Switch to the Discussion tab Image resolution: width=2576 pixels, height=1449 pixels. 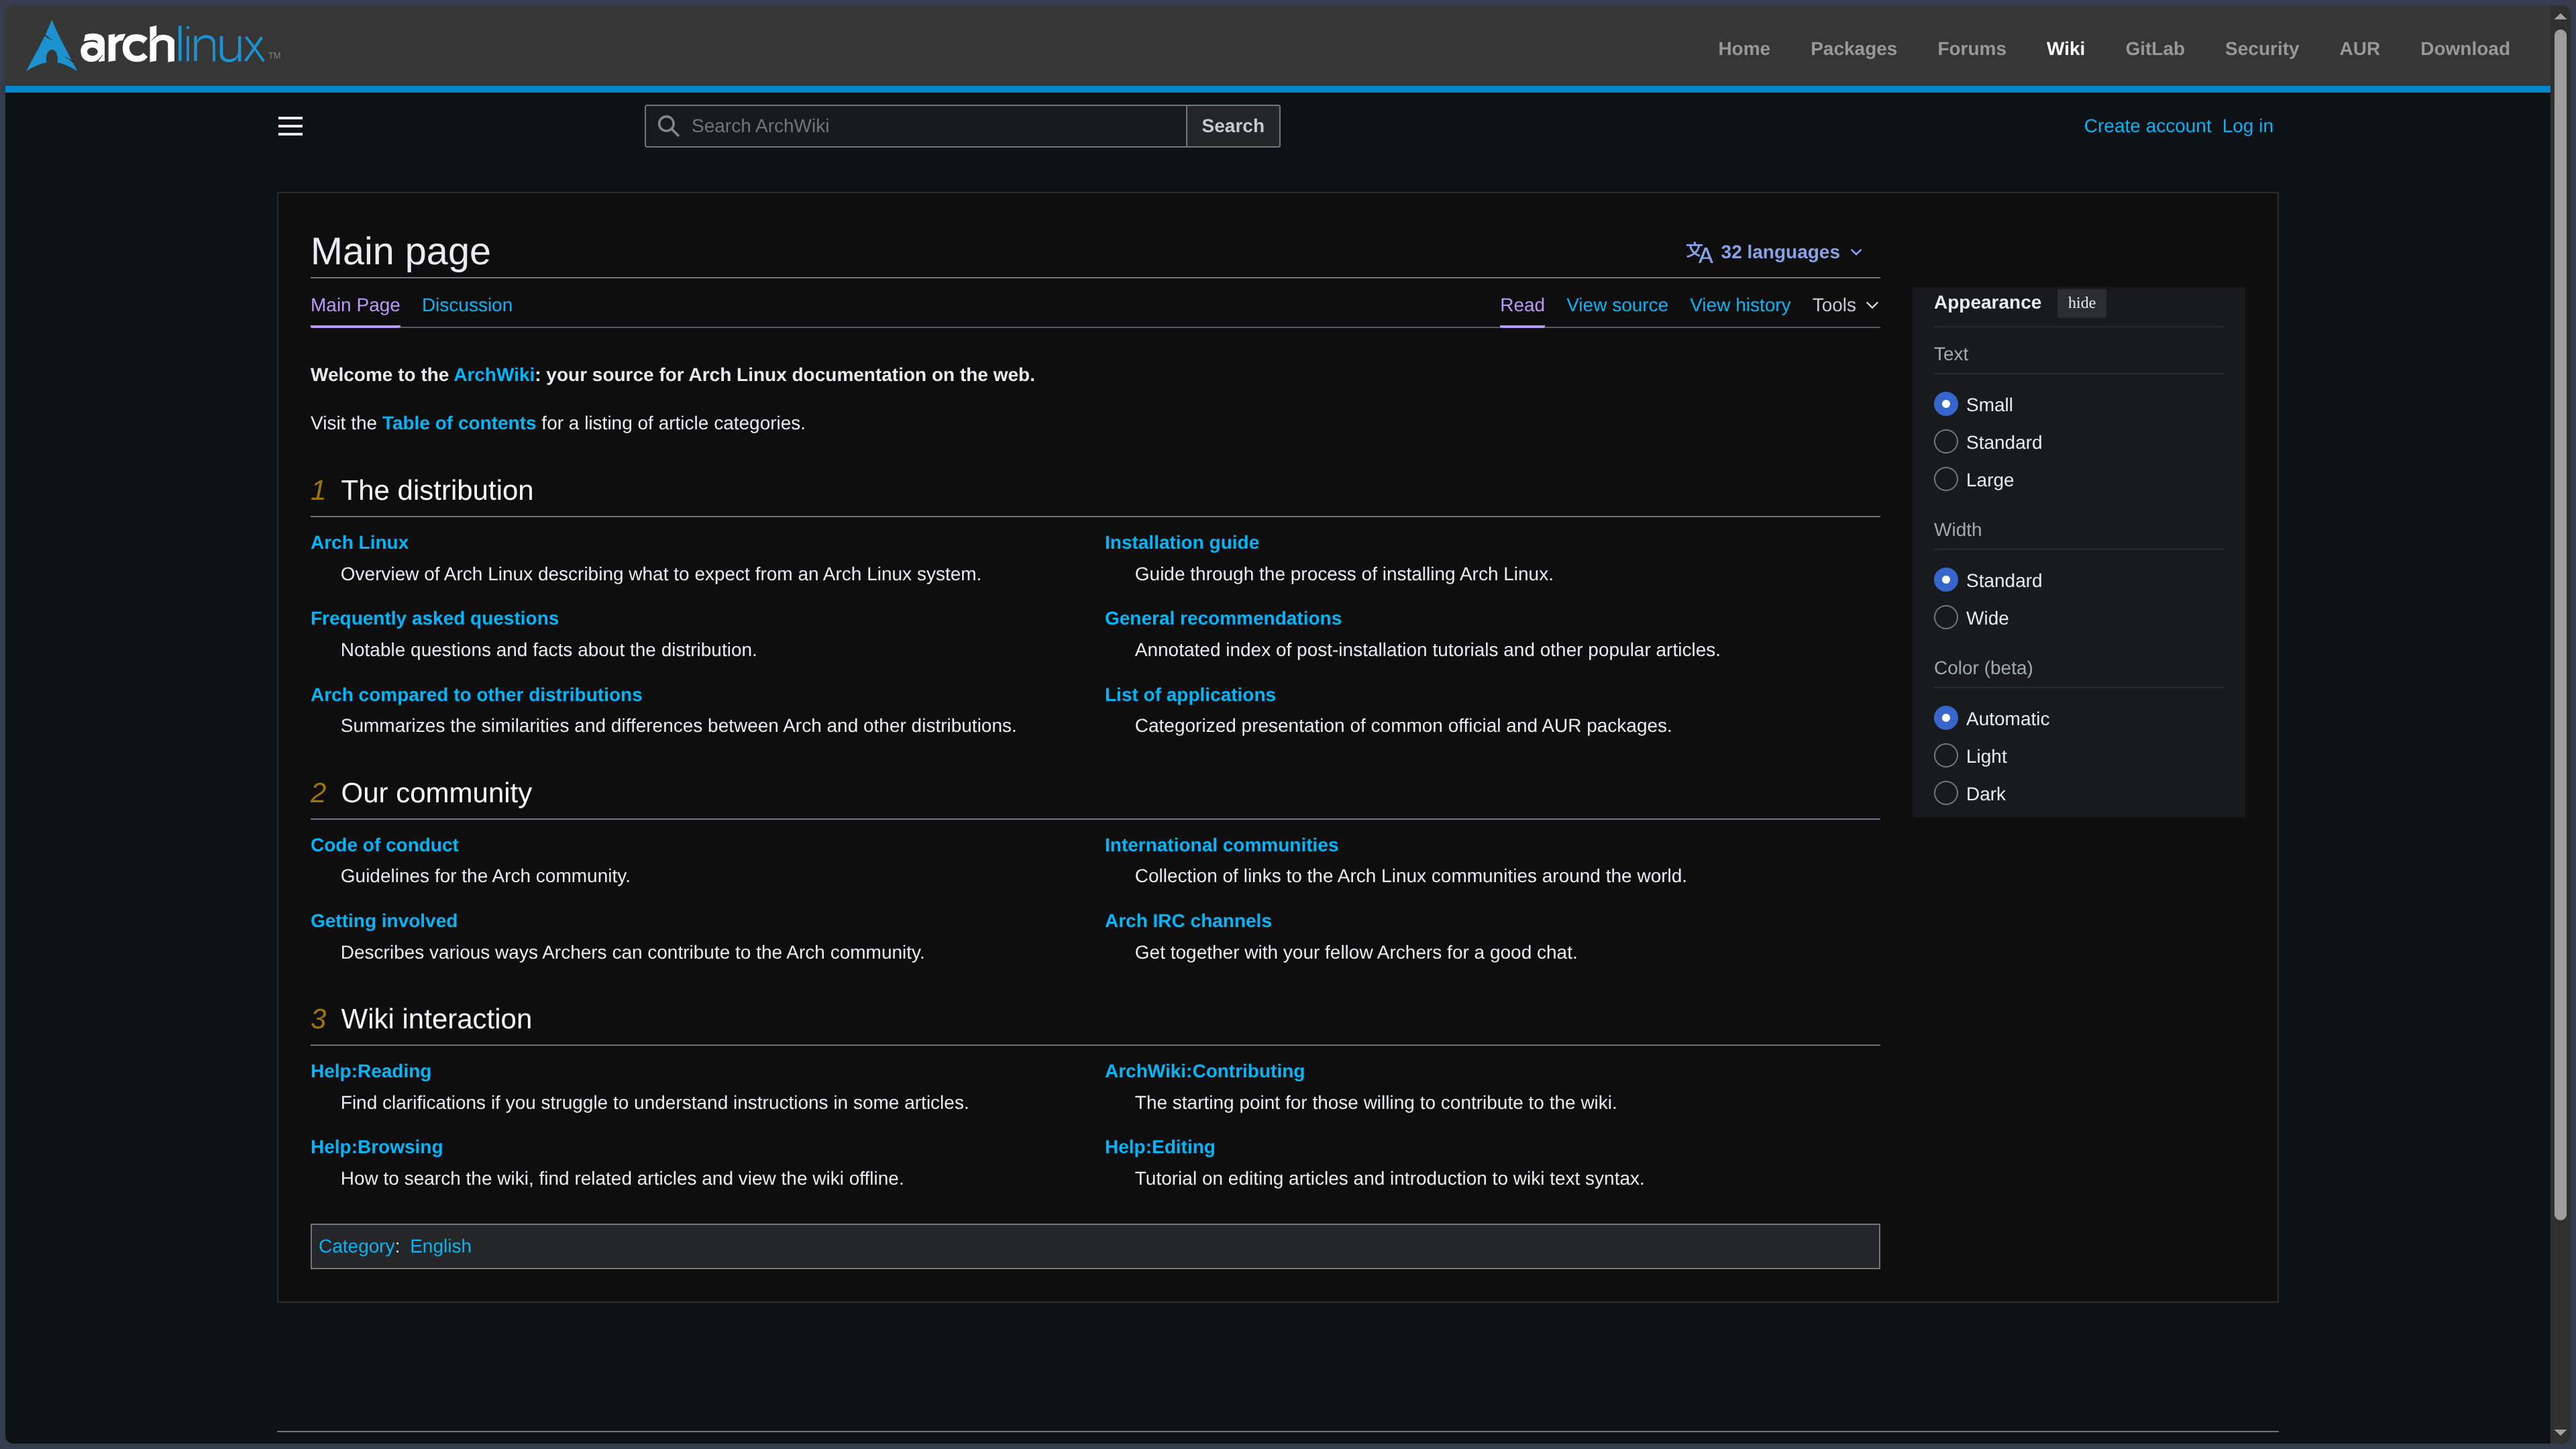coord(467,305)
